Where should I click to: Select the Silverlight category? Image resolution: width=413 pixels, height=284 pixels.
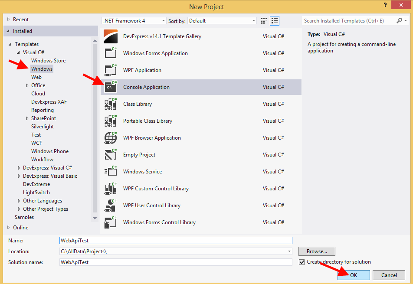tap(43, 127)
